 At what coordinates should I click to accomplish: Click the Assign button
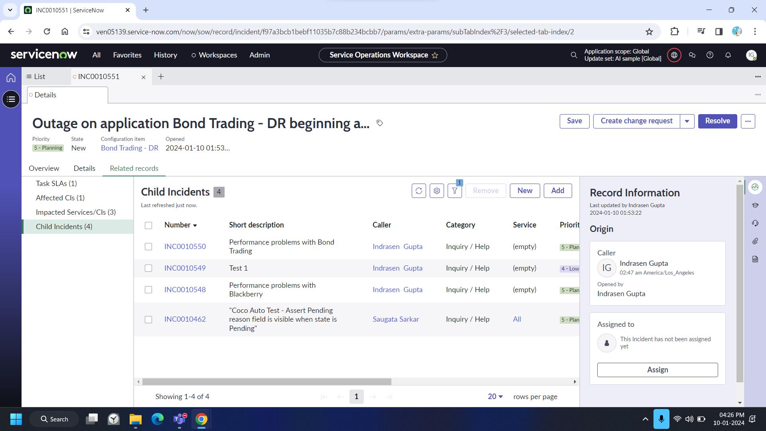[657, 370]
